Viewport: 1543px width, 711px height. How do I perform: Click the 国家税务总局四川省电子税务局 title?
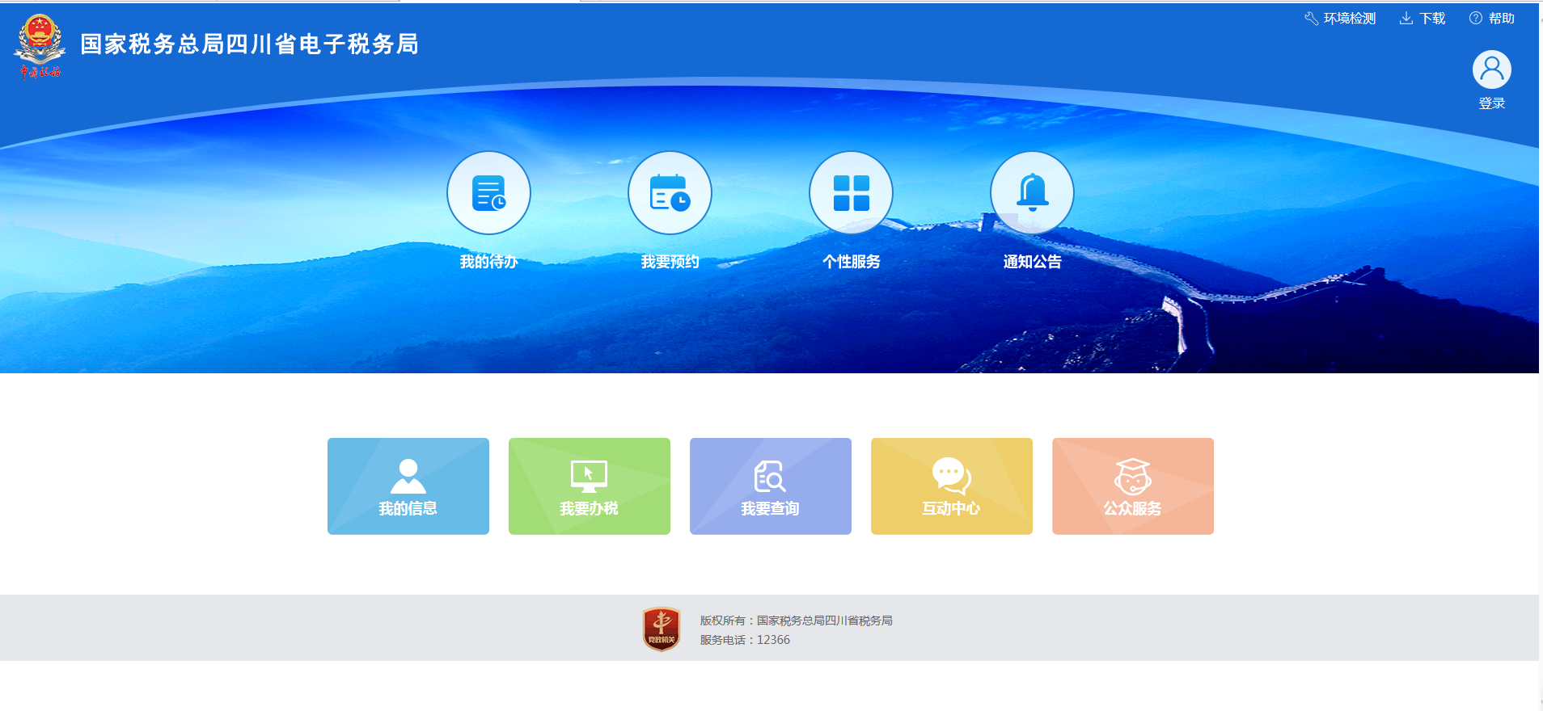point(249,44)
